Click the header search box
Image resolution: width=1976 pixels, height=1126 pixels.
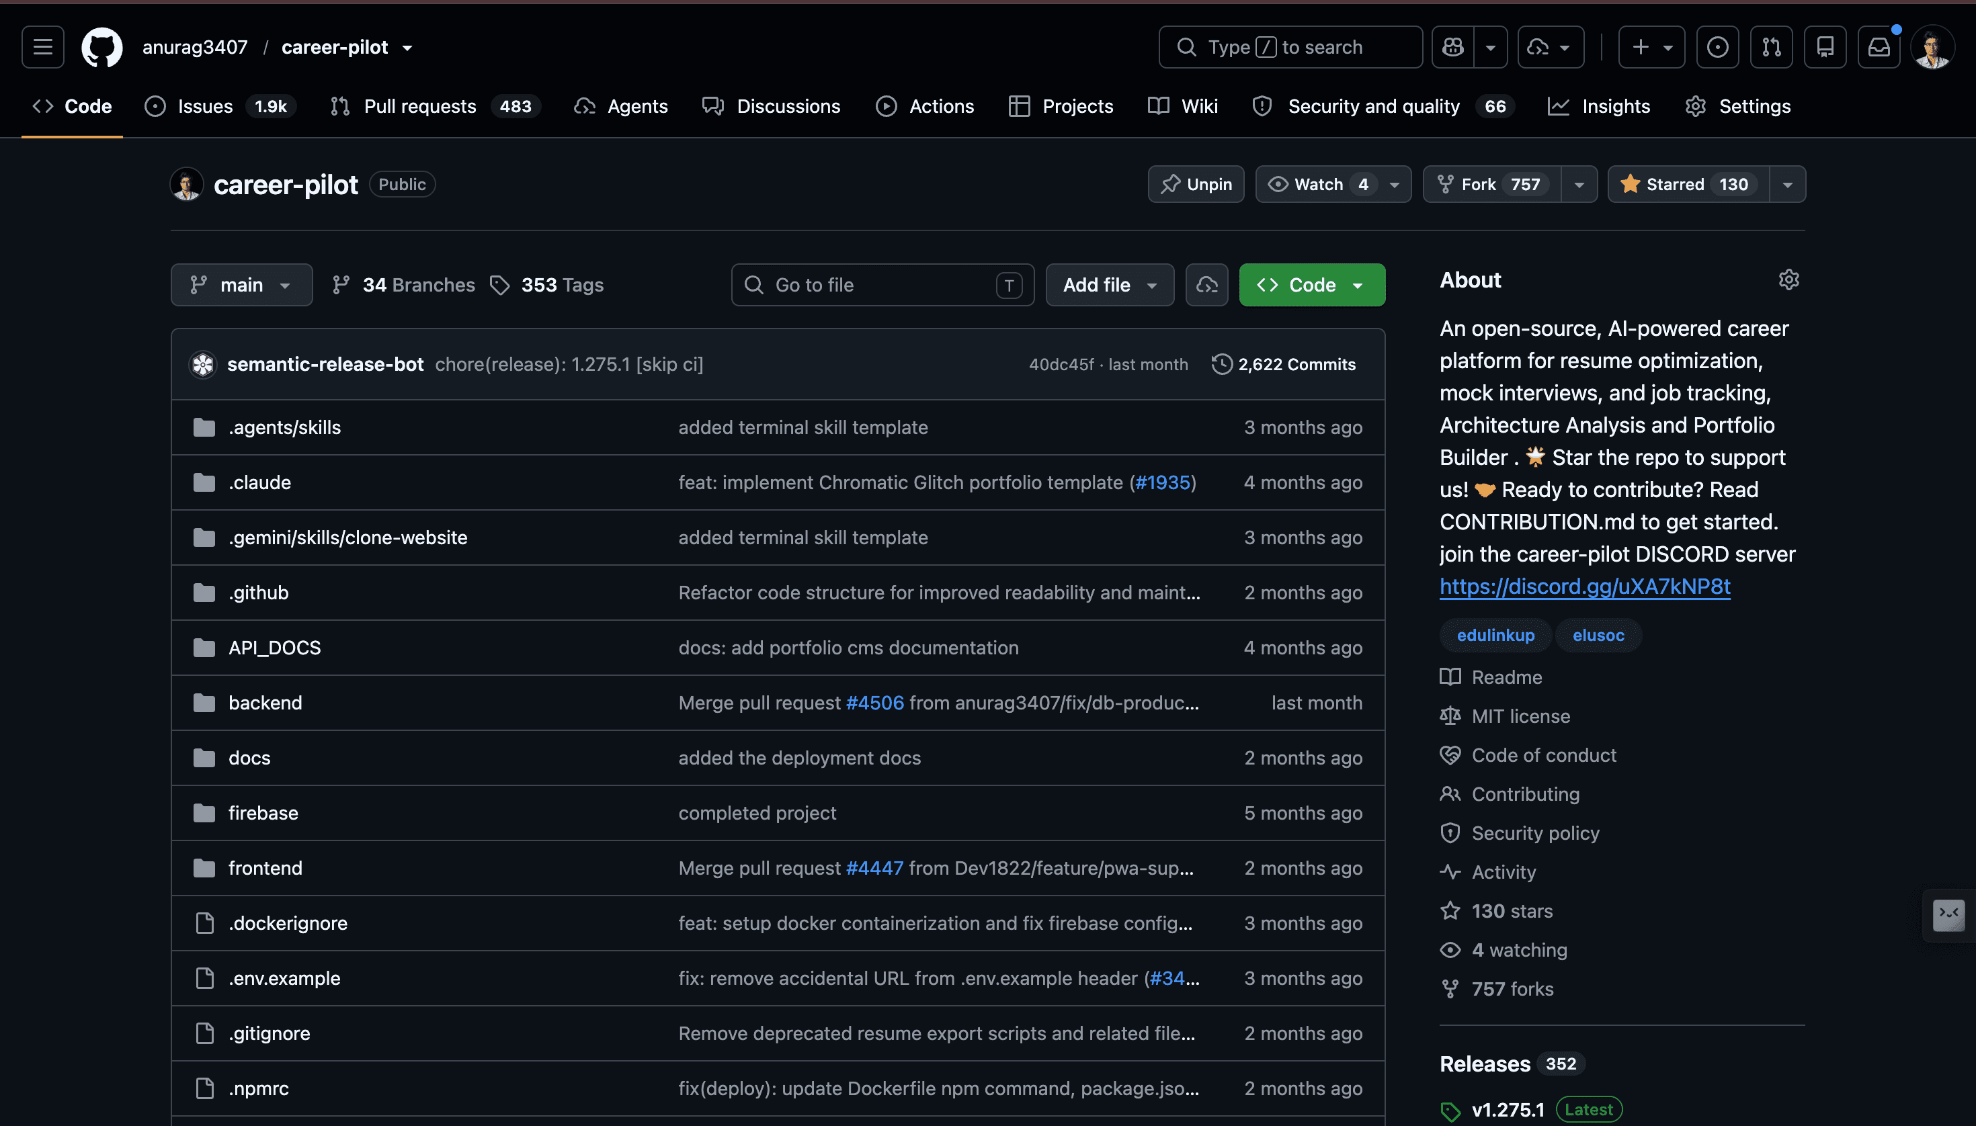[x=1290, y=47]
